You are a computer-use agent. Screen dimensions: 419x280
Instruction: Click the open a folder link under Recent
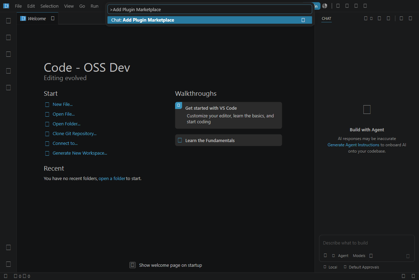112,179
